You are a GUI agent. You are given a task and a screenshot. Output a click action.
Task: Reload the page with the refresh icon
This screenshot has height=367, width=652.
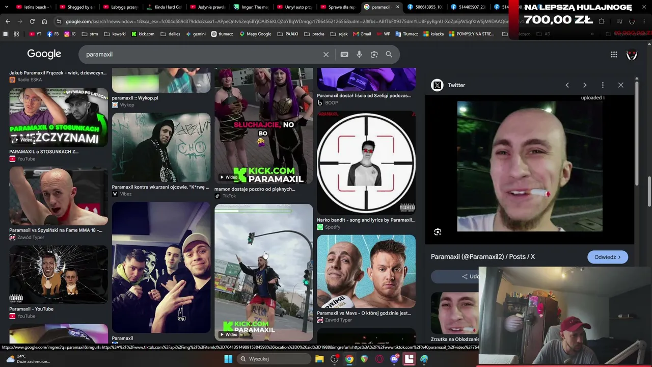[x=32, y=21]
